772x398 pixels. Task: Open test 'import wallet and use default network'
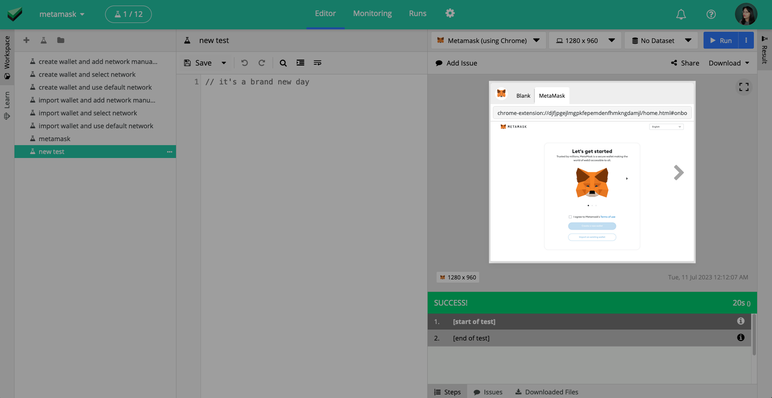95,126
